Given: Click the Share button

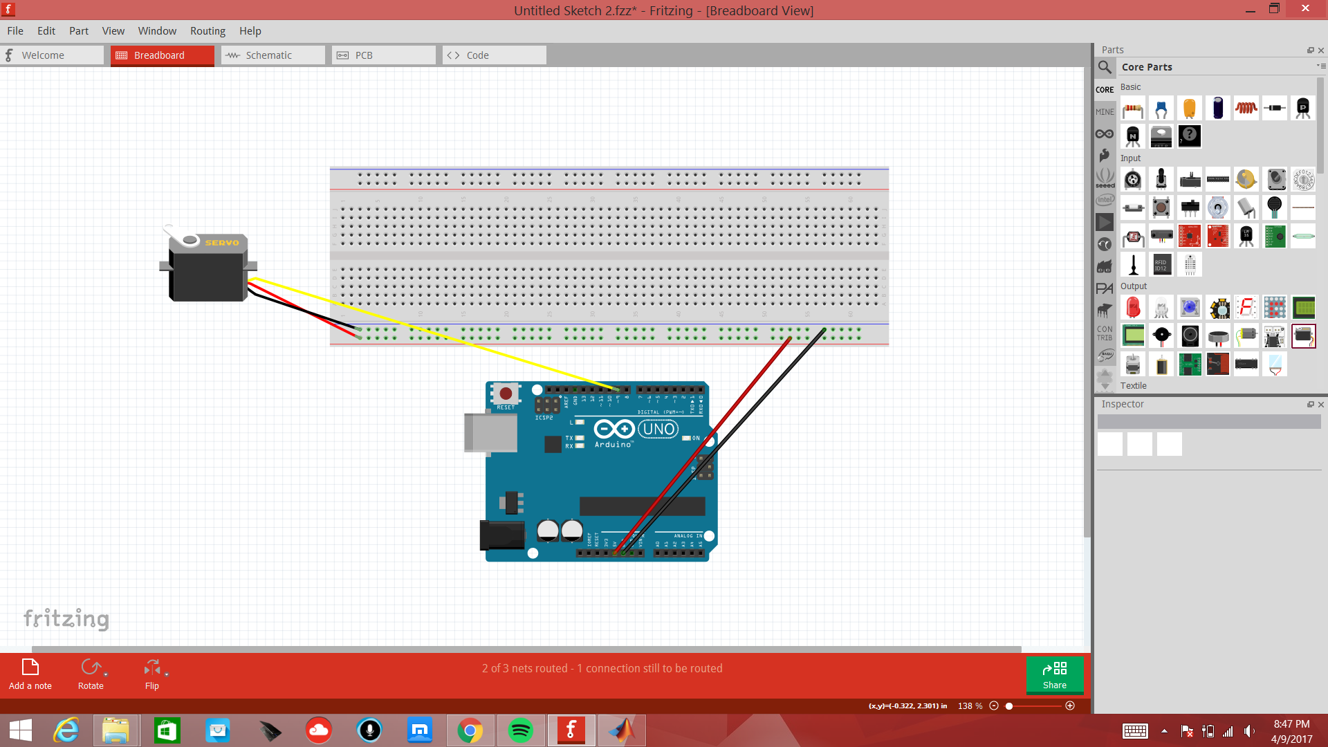Looking at the screenshot, I should tap(1055, 676).
